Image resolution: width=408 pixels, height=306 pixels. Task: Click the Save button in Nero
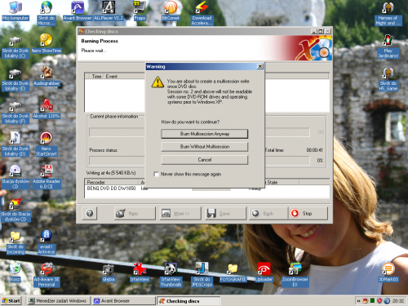(x=225, y=213)
